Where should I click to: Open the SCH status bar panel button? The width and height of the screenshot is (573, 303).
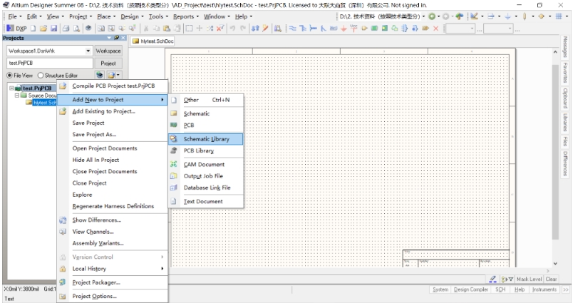500,289
